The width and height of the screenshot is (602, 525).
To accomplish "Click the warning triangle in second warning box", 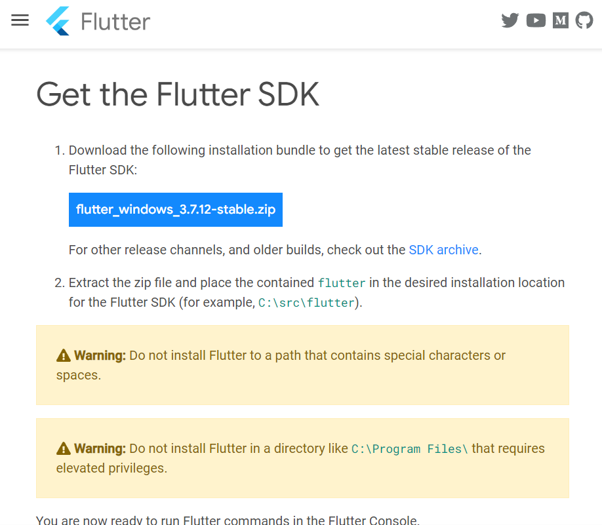I will [62, 448].
